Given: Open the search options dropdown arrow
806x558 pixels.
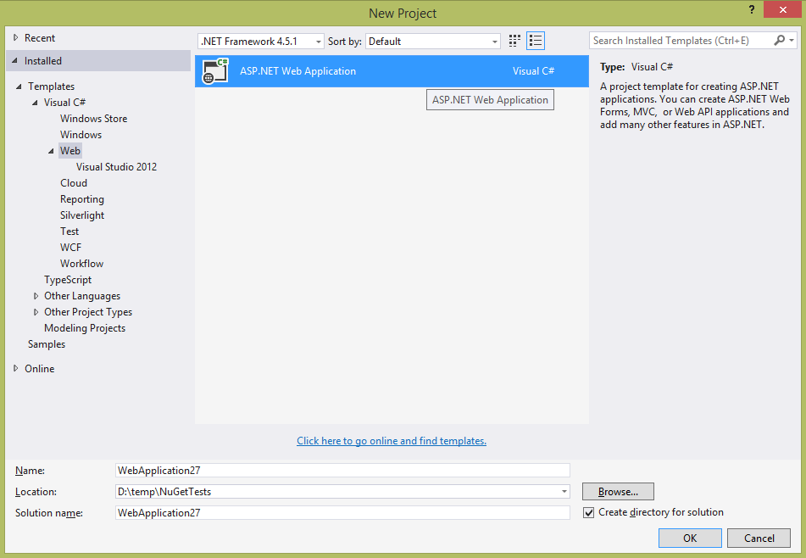Looking at the screenshot, I should click(x=792, y=40).
